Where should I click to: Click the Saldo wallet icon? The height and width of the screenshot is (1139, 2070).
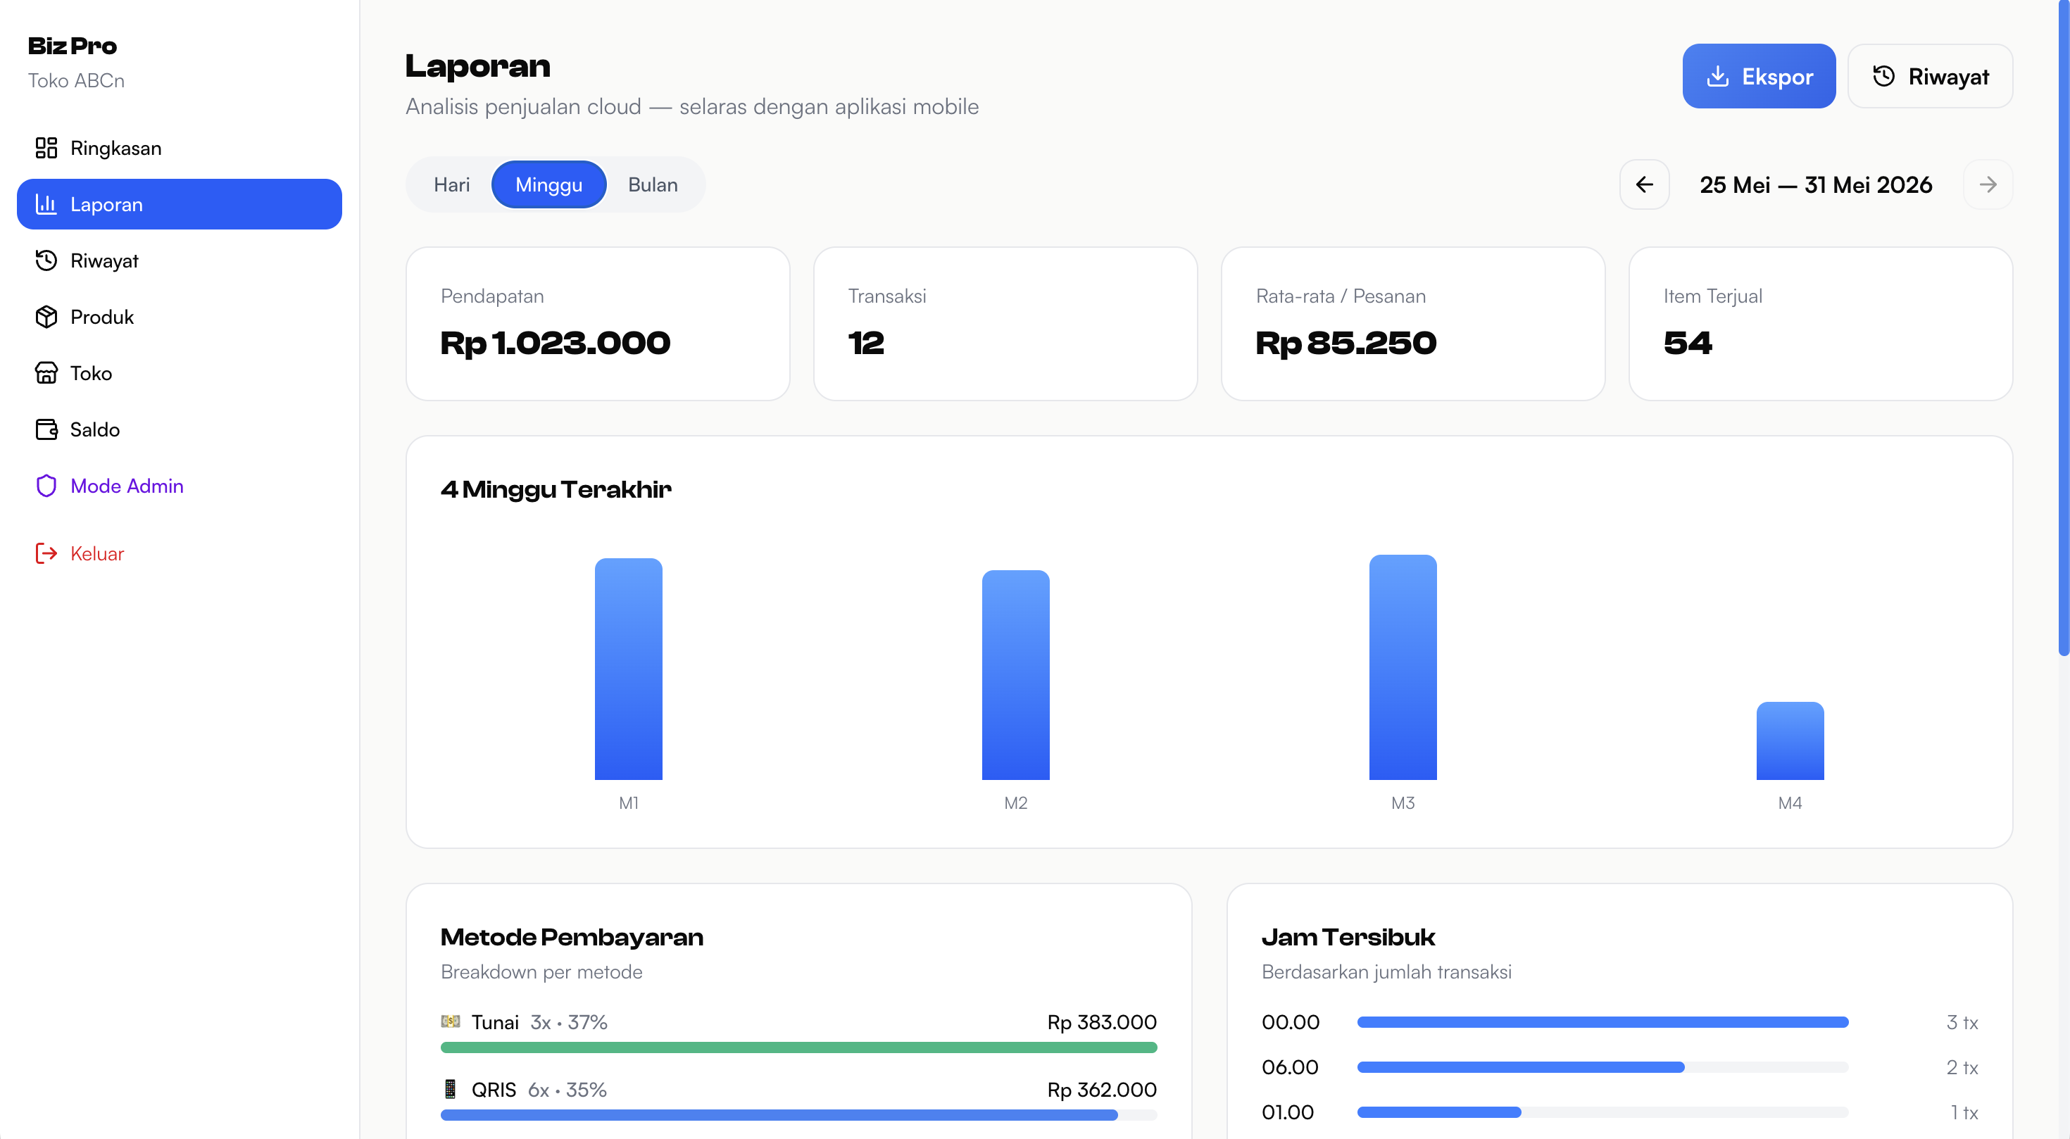point(46,429)
